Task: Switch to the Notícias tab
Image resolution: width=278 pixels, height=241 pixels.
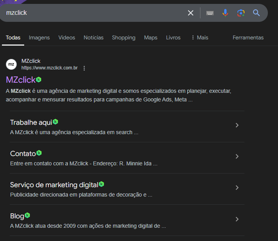Action: click(94, 37)
